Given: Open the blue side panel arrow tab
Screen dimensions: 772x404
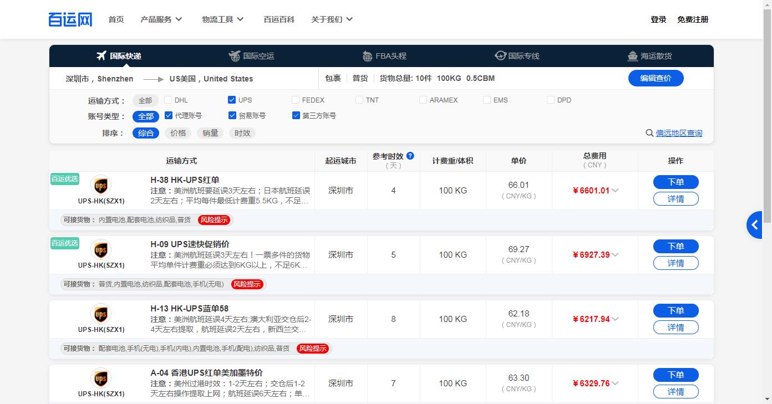Looking at the screenshot, I should pyautogui.click(x=754, y=225).
